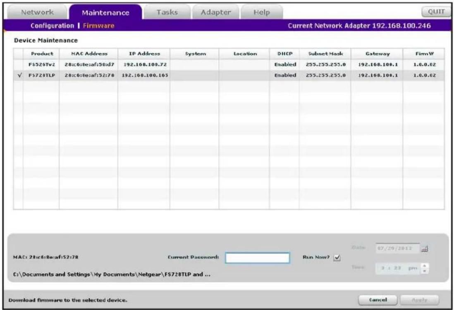This screenshot has height=310, width=454.
Task: Click DHCP Enabled cell in FS728TLP row
Action: pyautogui.click(x=285, y=76)
